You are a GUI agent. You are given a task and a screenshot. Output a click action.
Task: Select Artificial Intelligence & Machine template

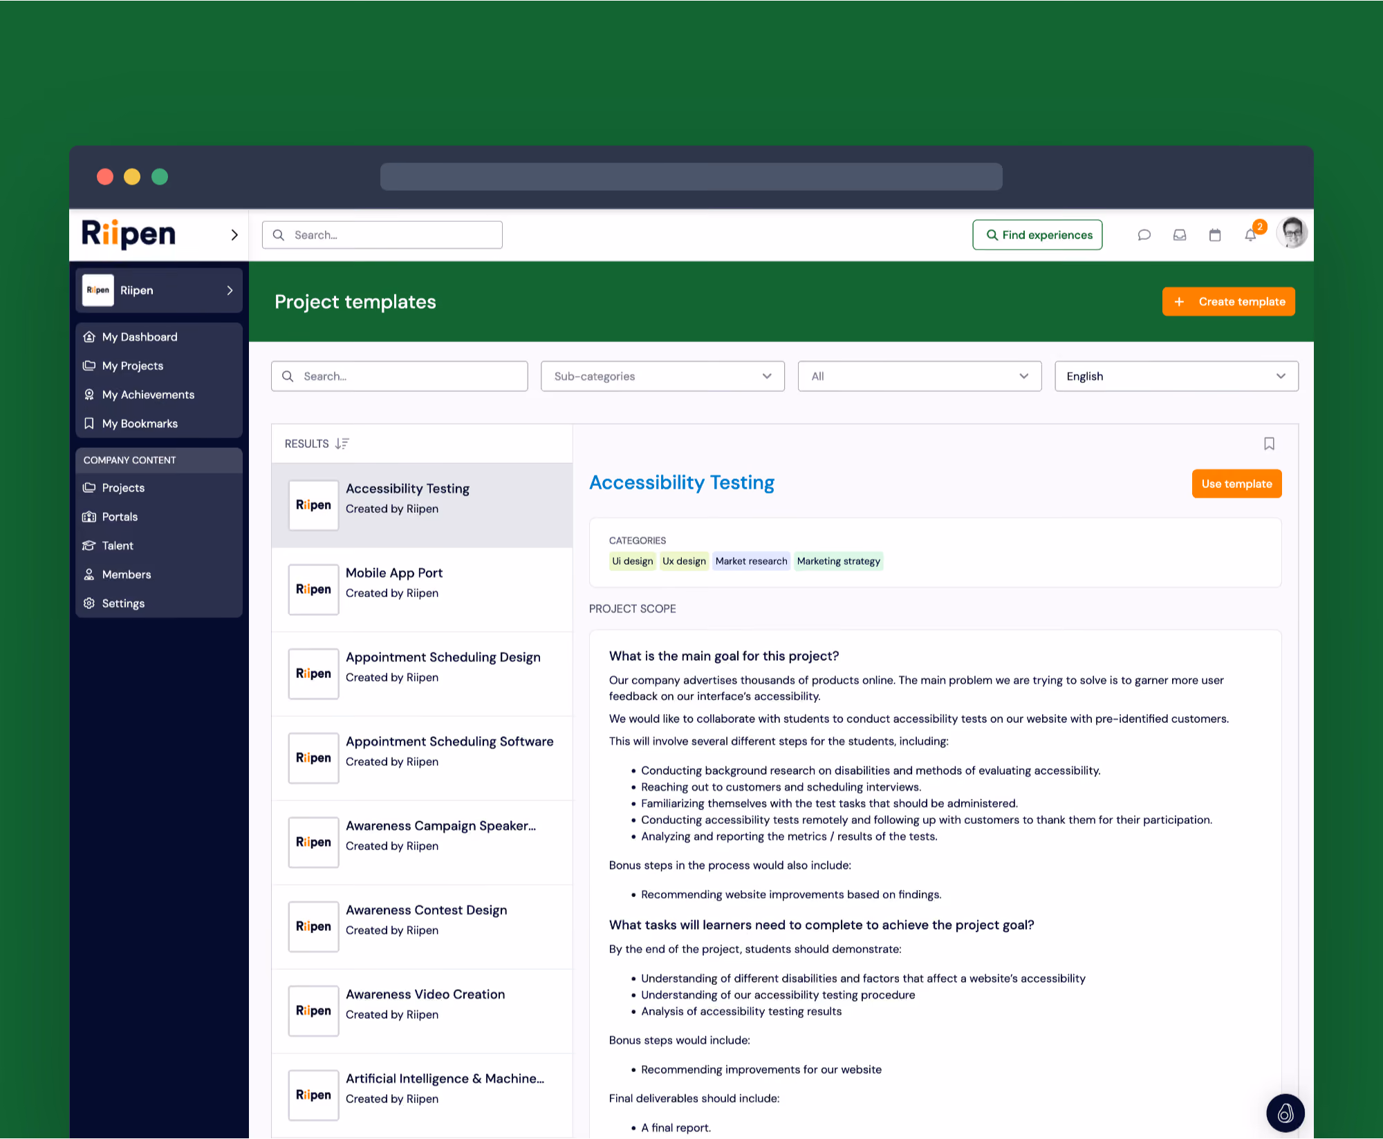pyautogui.click(x=422, y=1096)
